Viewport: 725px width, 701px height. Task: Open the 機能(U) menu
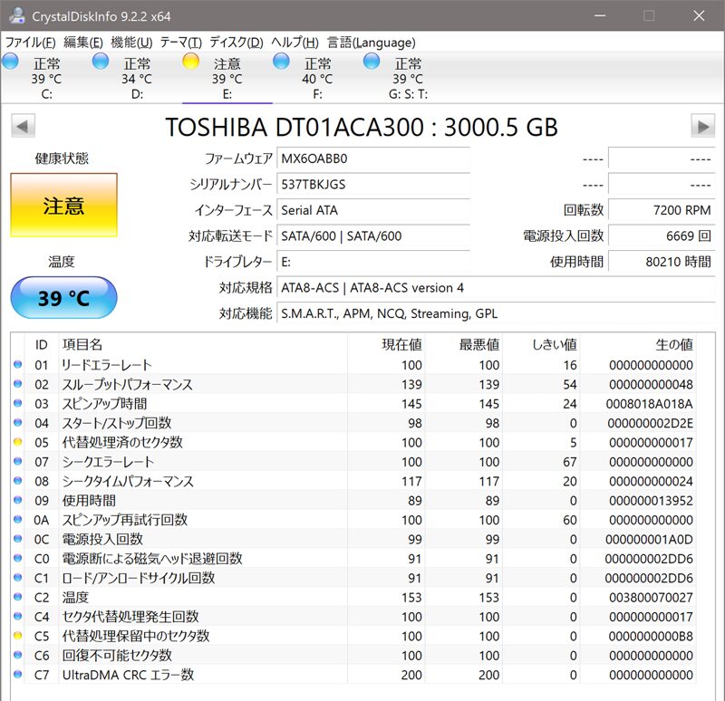(131, 43)
